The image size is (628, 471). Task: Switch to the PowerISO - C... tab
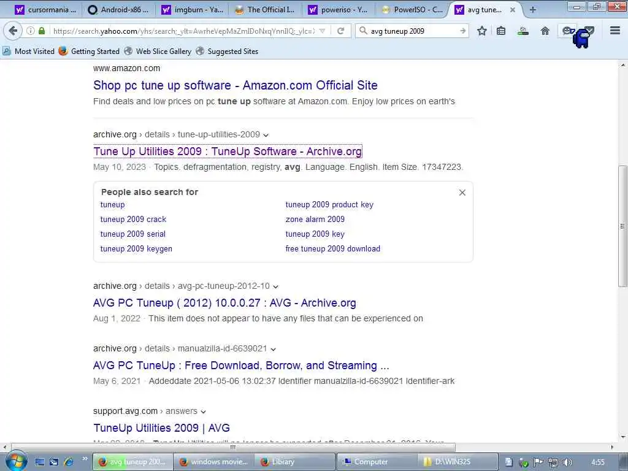(413, 10)
